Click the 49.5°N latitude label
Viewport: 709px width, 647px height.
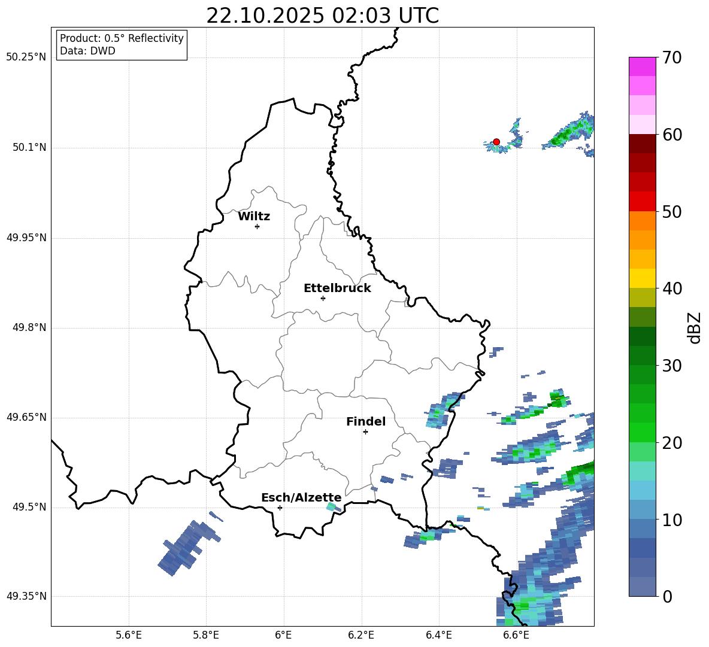click(x=29, y=507)
